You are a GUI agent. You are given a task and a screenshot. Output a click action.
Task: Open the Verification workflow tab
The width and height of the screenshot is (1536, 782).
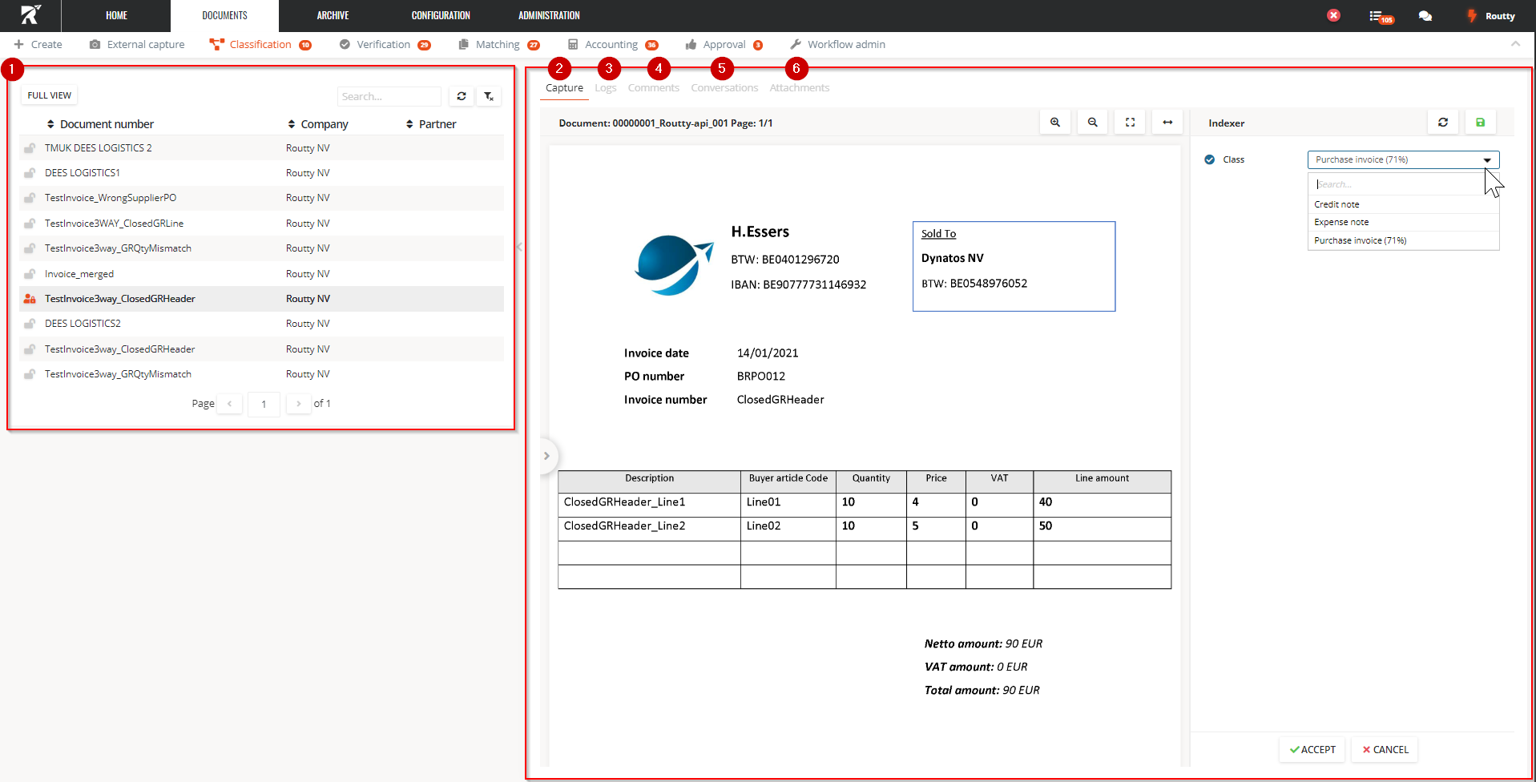point(383,45)
